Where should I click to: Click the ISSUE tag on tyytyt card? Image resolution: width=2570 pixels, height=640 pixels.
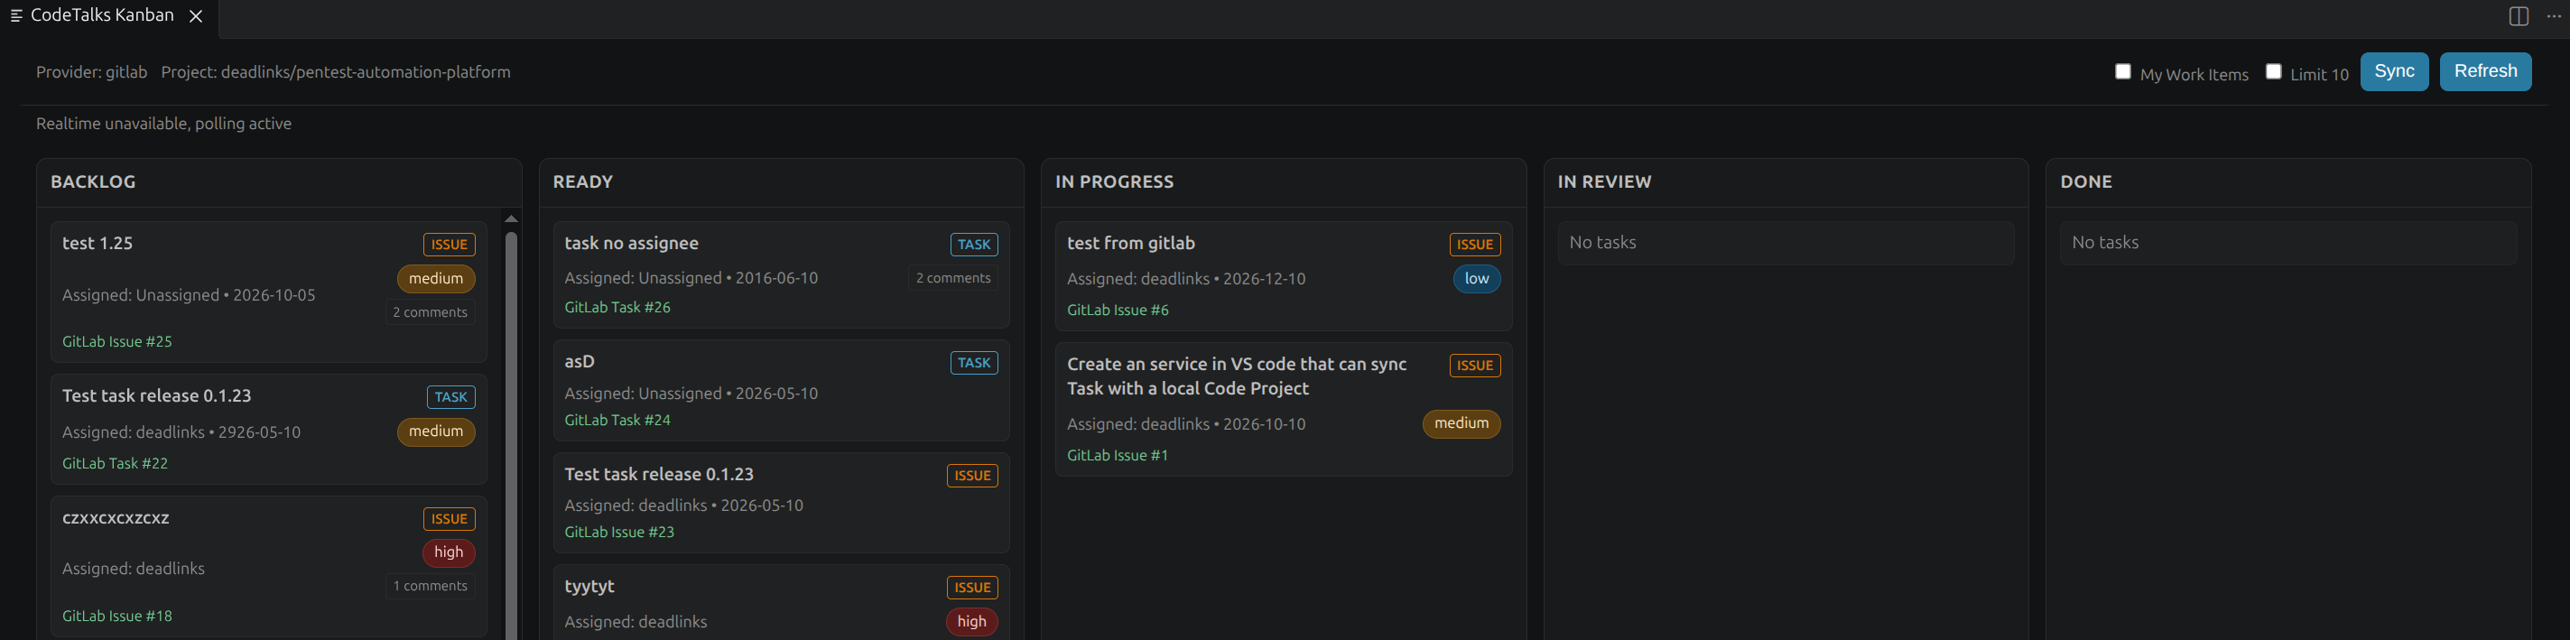[971, 589]
